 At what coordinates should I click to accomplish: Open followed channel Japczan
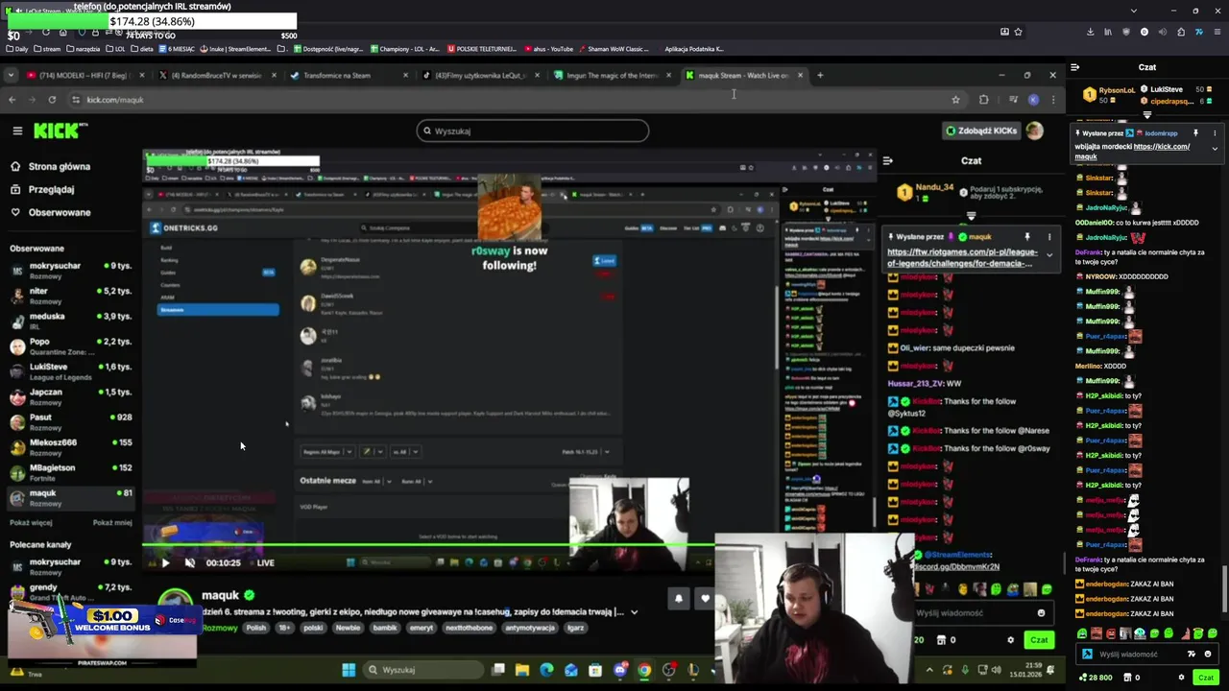tap(70, 396)
